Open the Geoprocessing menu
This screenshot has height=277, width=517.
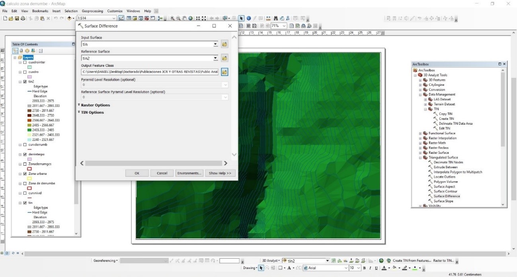[92, 11]
